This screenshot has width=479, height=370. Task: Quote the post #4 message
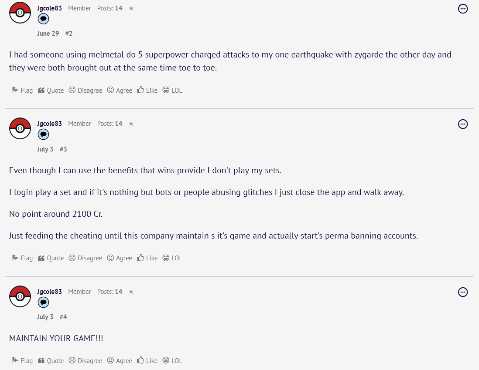(51, 360)
